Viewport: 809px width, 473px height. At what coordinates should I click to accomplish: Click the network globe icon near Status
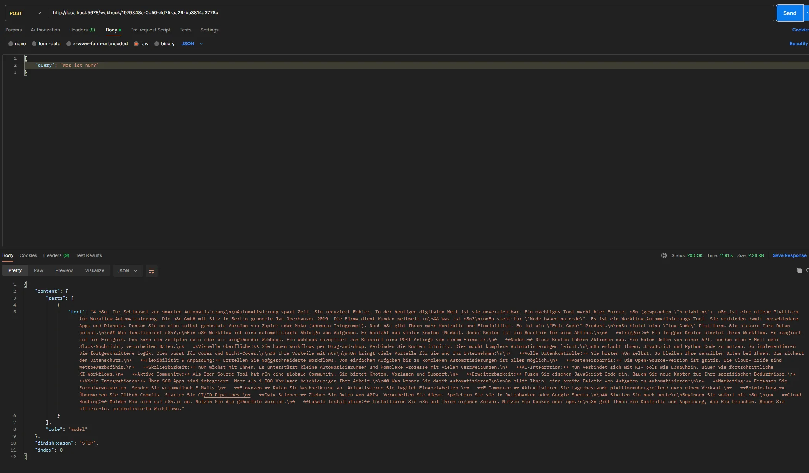pyautogui.click(x=664, y=255)
